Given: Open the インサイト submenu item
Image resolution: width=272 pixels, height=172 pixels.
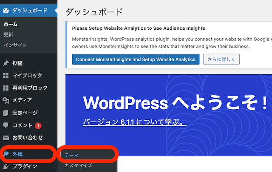Looking at the screenshot, I should [15, 45].
